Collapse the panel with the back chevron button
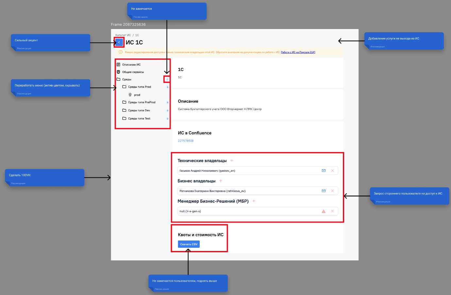The height and width of the screenshot is (295, 451). 119,42
